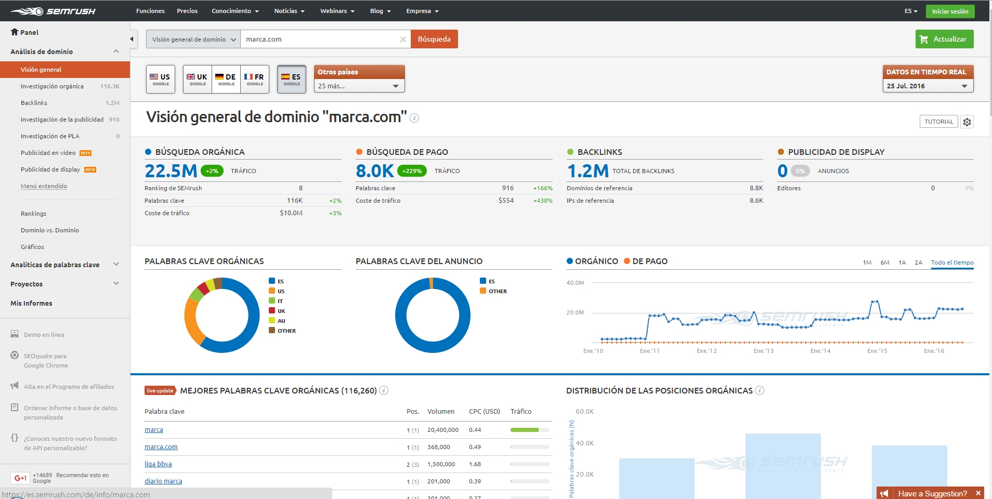992x499 pixels.
Task: Select the UK Google database
Action: click(198, 79)
